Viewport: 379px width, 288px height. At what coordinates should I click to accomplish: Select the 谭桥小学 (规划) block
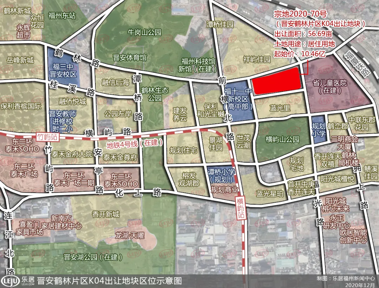point(221,176)
